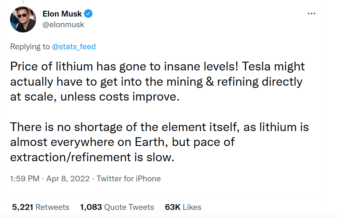Click the thread connector line above avatar
The width and height of the screenshot is (337, 218).
point(23,2)
